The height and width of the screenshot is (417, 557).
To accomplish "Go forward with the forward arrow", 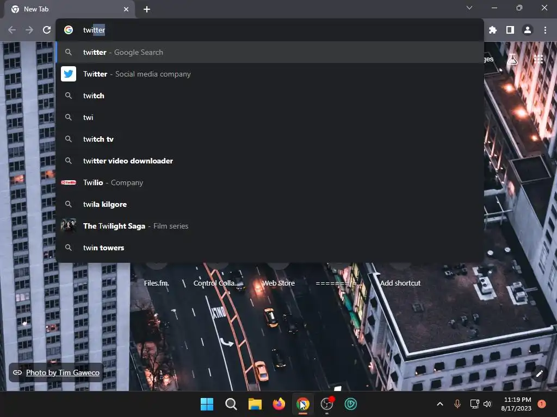I will [29, 30].
